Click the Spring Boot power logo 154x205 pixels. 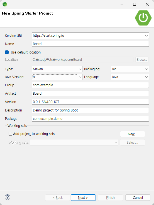(x=143, y=18)
